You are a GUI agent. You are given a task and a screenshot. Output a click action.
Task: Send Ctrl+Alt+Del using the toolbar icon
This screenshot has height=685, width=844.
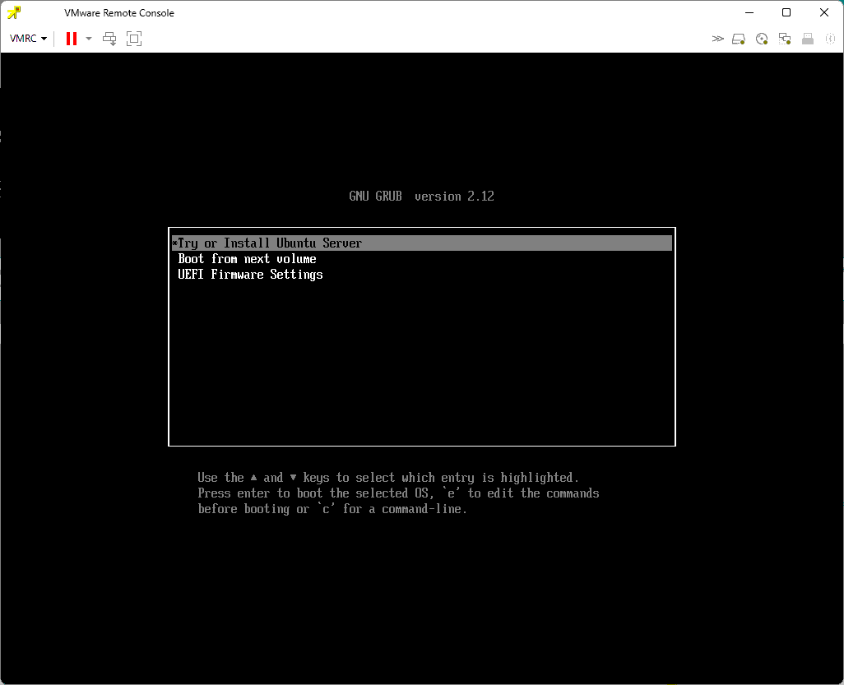109,38
